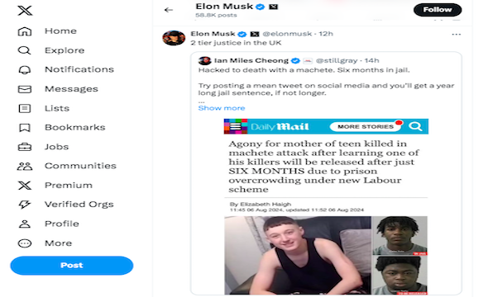Select the Explore magnifier icon
Image resolution: width=488 pixels, height=297 pixels.
(x=24, y=50)
